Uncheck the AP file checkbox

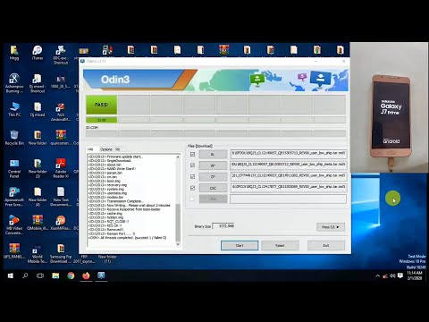coord(192,165)
